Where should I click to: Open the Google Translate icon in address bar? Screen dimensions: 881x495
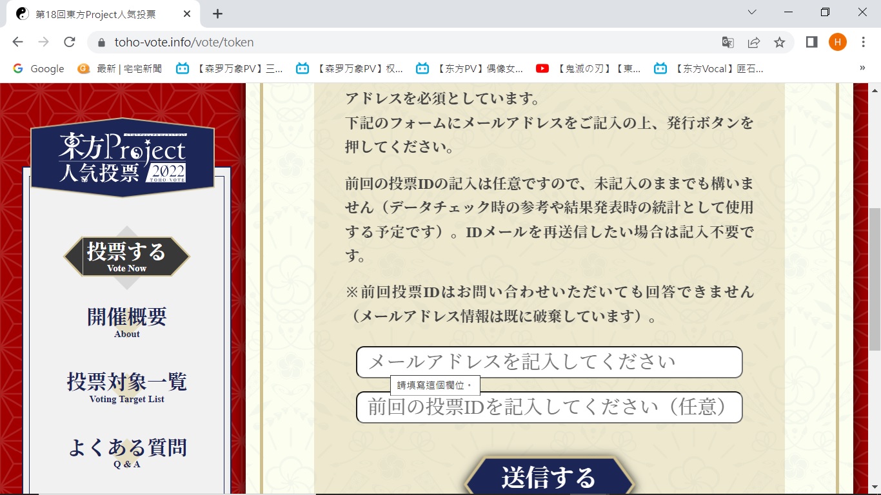tap(728, 43)
